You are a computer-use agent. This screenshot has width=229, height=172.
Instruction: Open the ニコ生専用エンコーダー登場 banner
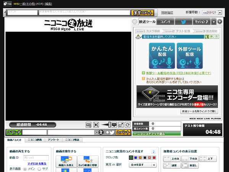177,97
